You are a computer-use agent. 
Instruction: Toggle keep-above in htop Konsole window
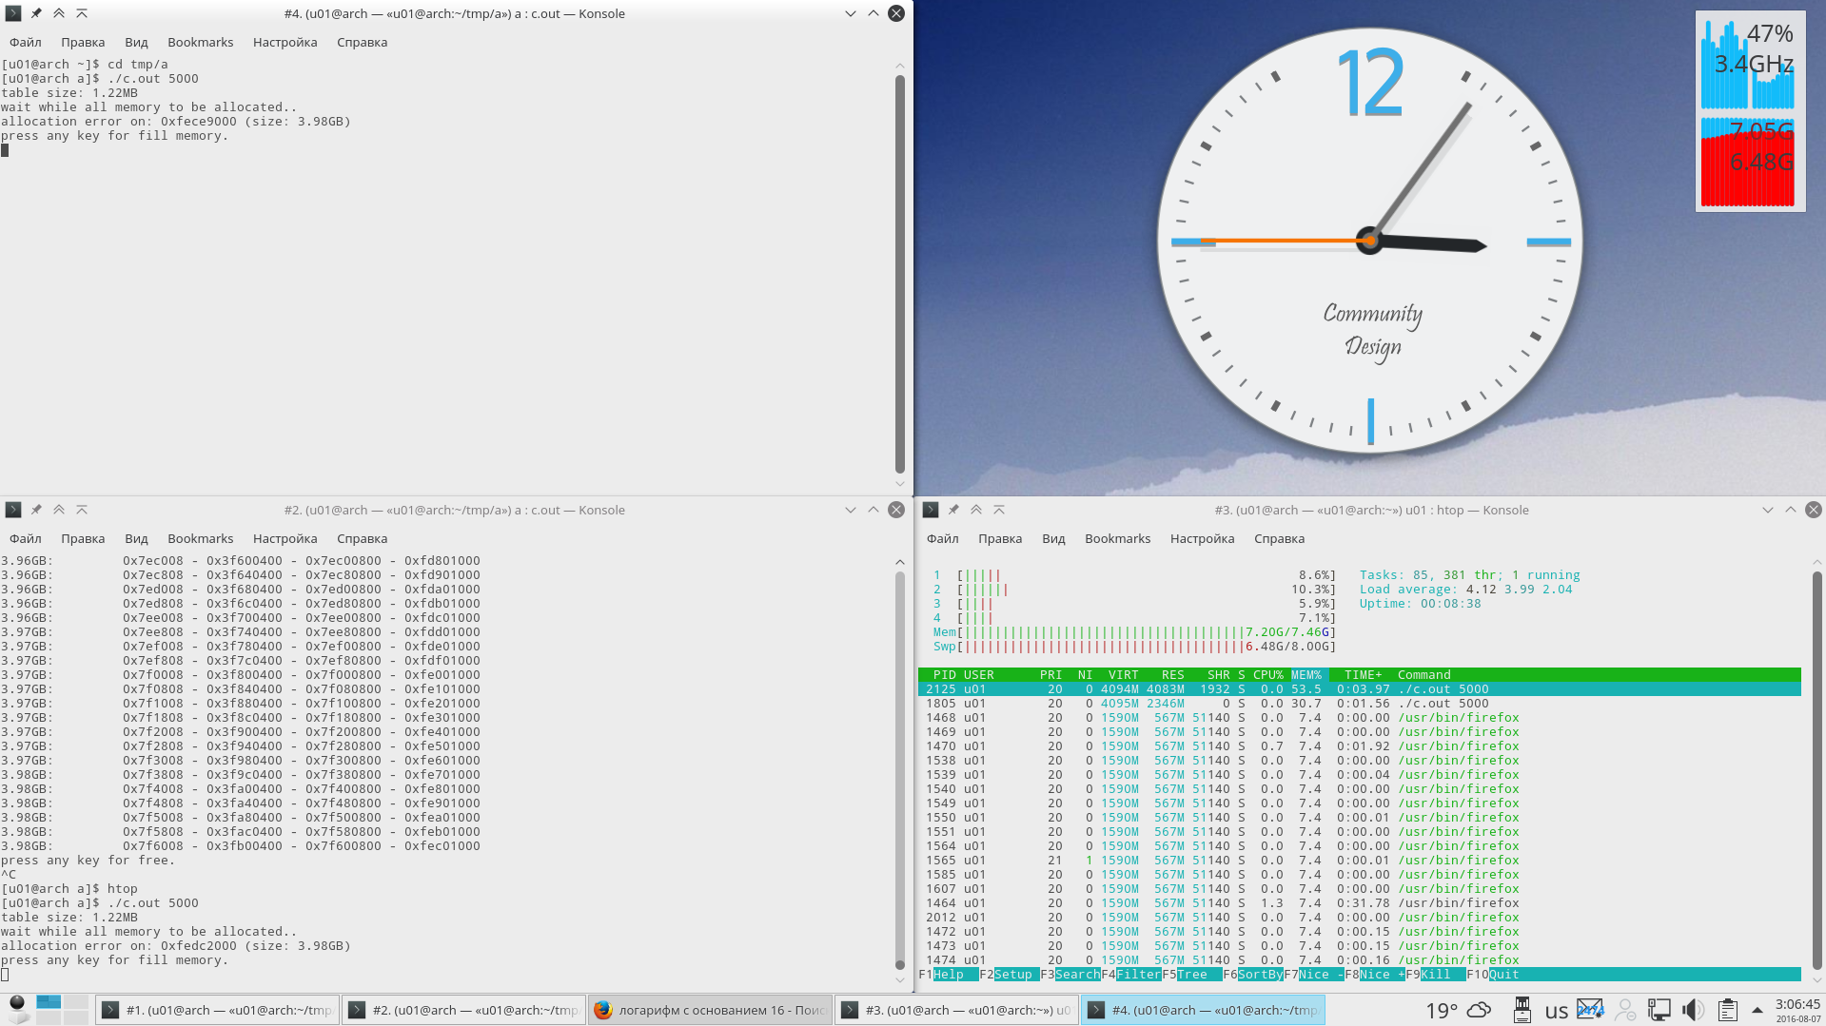pyautogui.click(x=976, y=510)
